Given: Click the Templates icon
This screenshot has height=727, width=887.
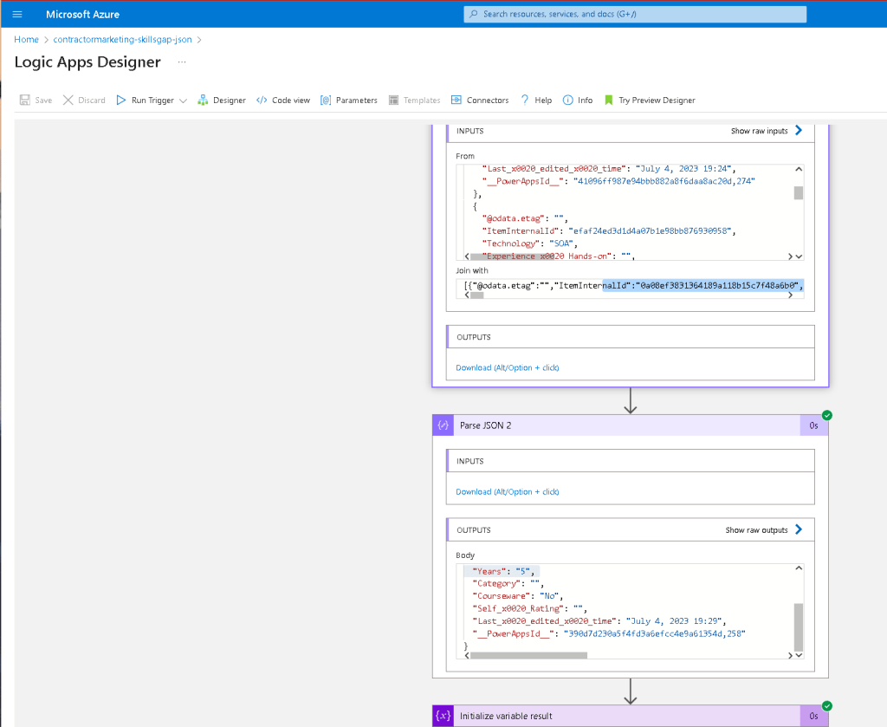Looking at the screenshot, I should coord(394,101).
